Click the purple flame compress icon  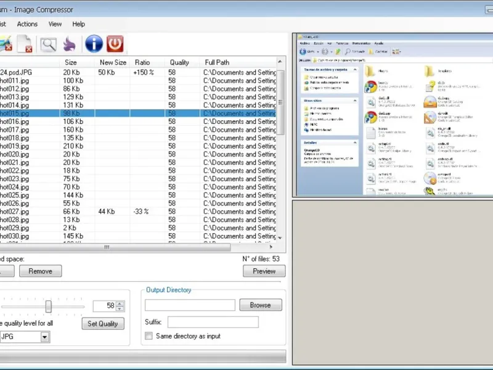coord(70,44)
